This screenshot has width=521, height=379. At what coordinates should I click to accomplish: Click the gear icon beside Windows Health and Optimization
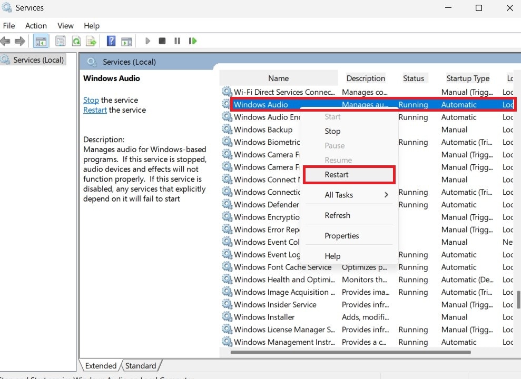pos(227,279)
